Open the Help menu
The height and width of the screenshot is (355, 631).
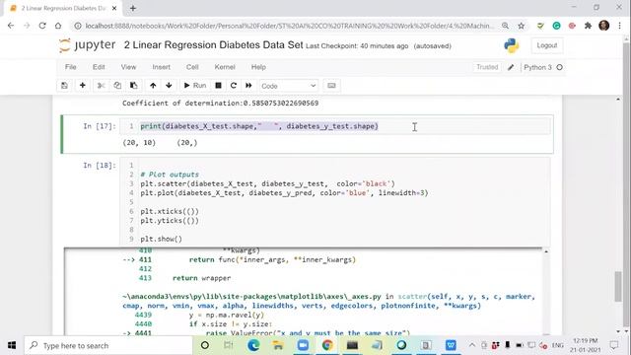tap(258, 67)
